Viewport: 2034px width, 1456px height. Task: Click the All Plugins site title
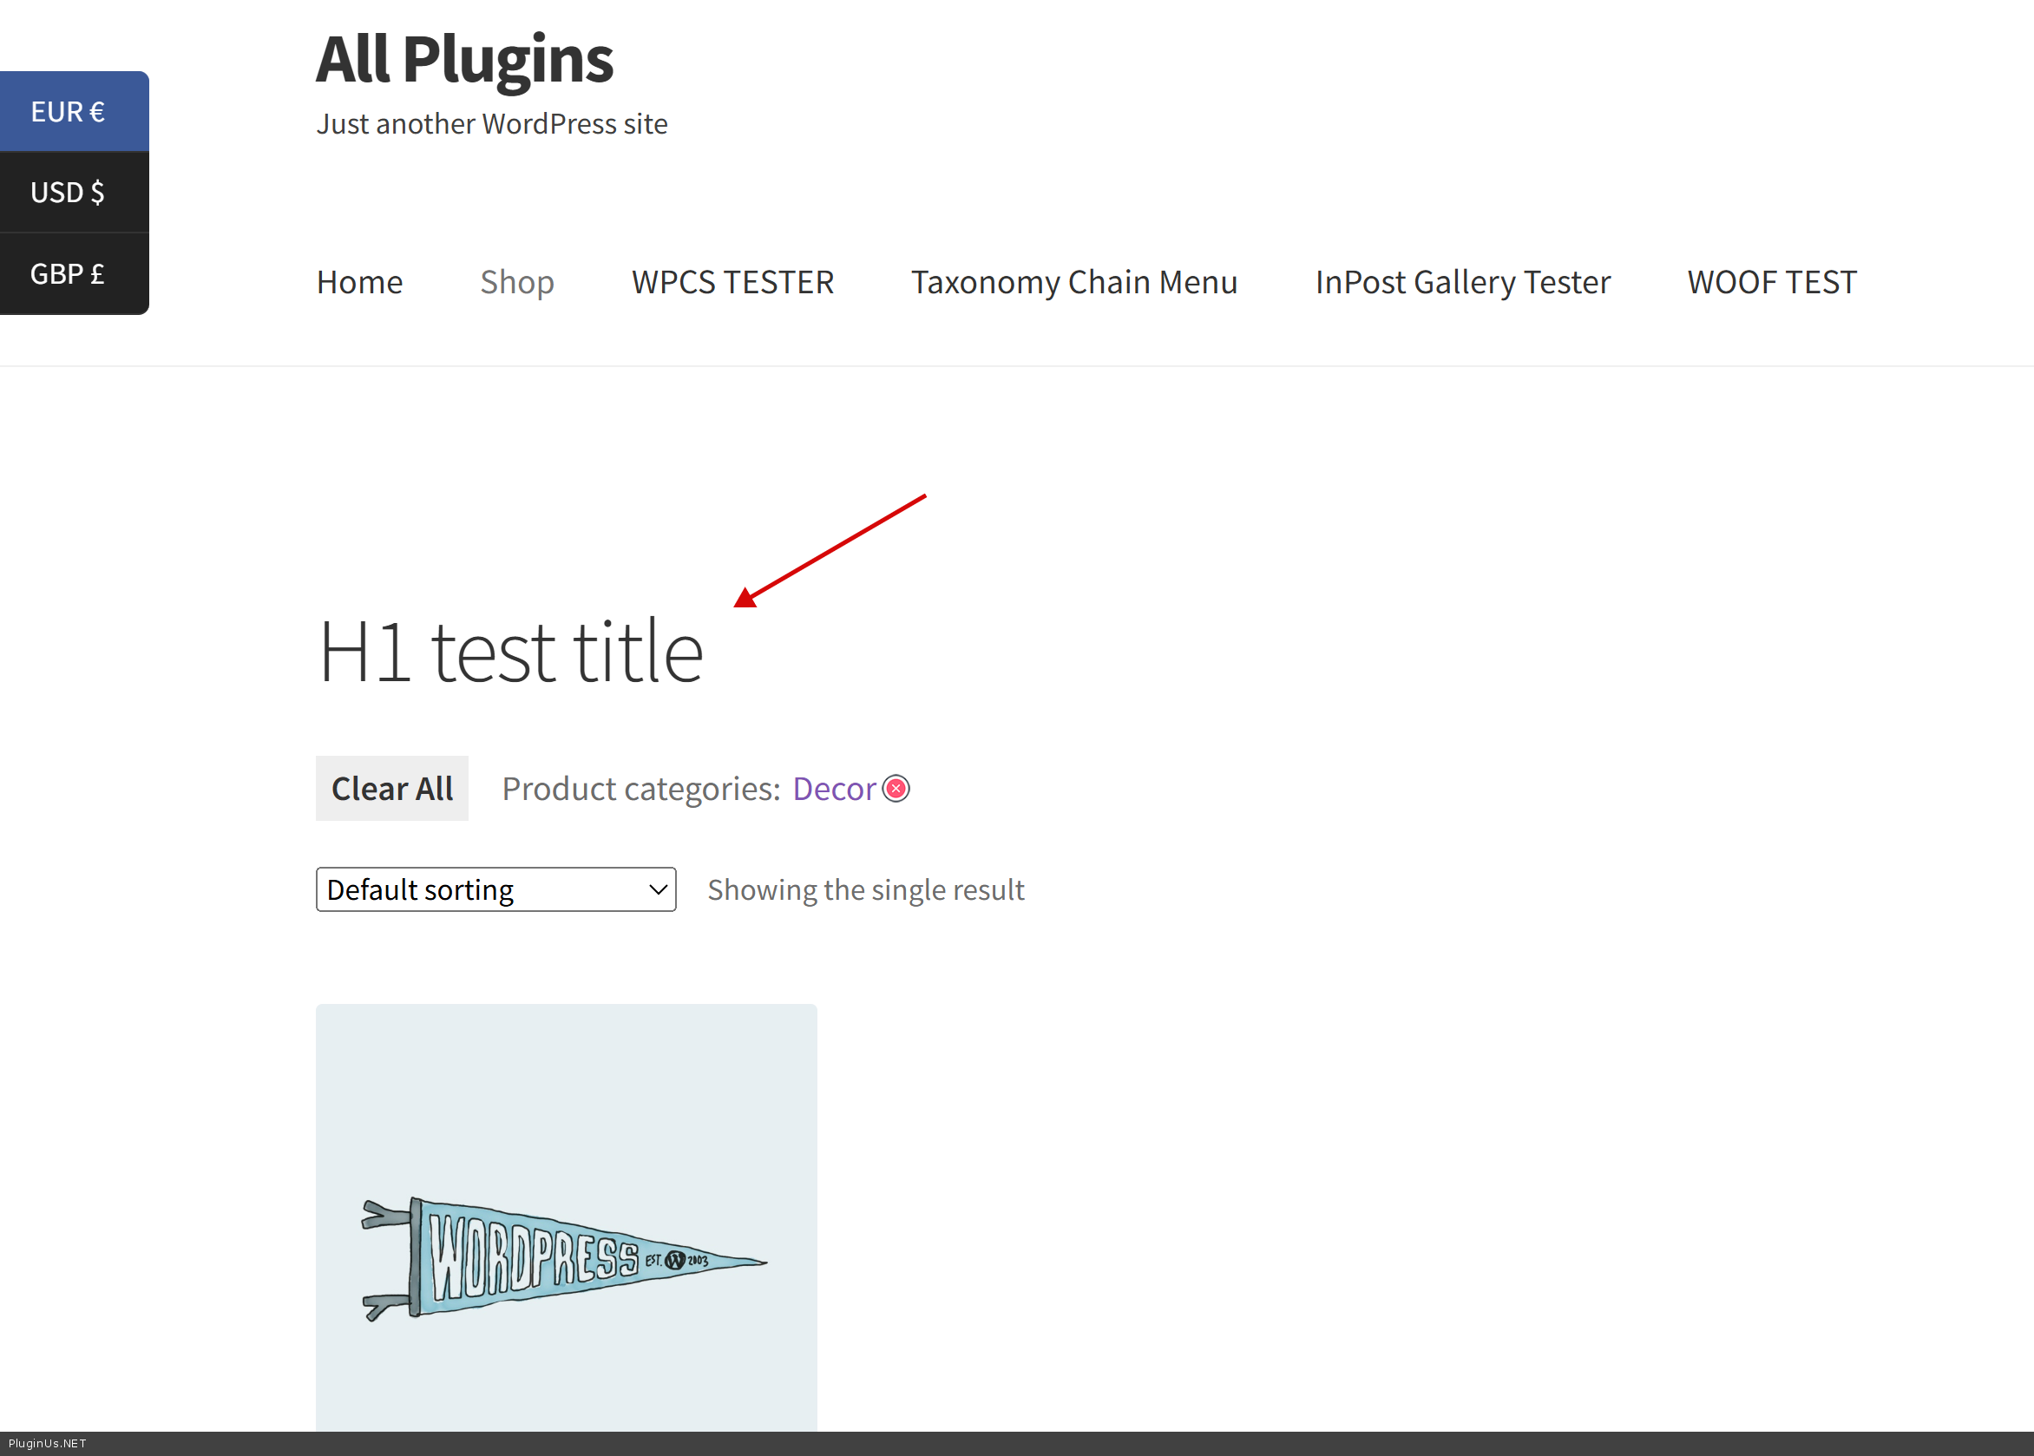tap(464, 60)
